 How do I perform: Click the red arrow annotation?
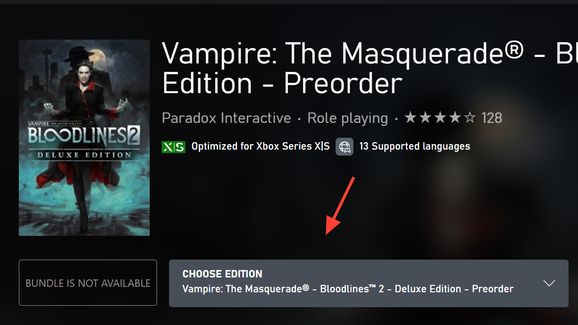(340, 206)
